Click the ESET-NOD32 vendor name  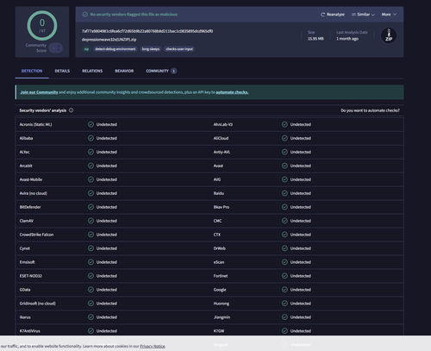(31, 276)
